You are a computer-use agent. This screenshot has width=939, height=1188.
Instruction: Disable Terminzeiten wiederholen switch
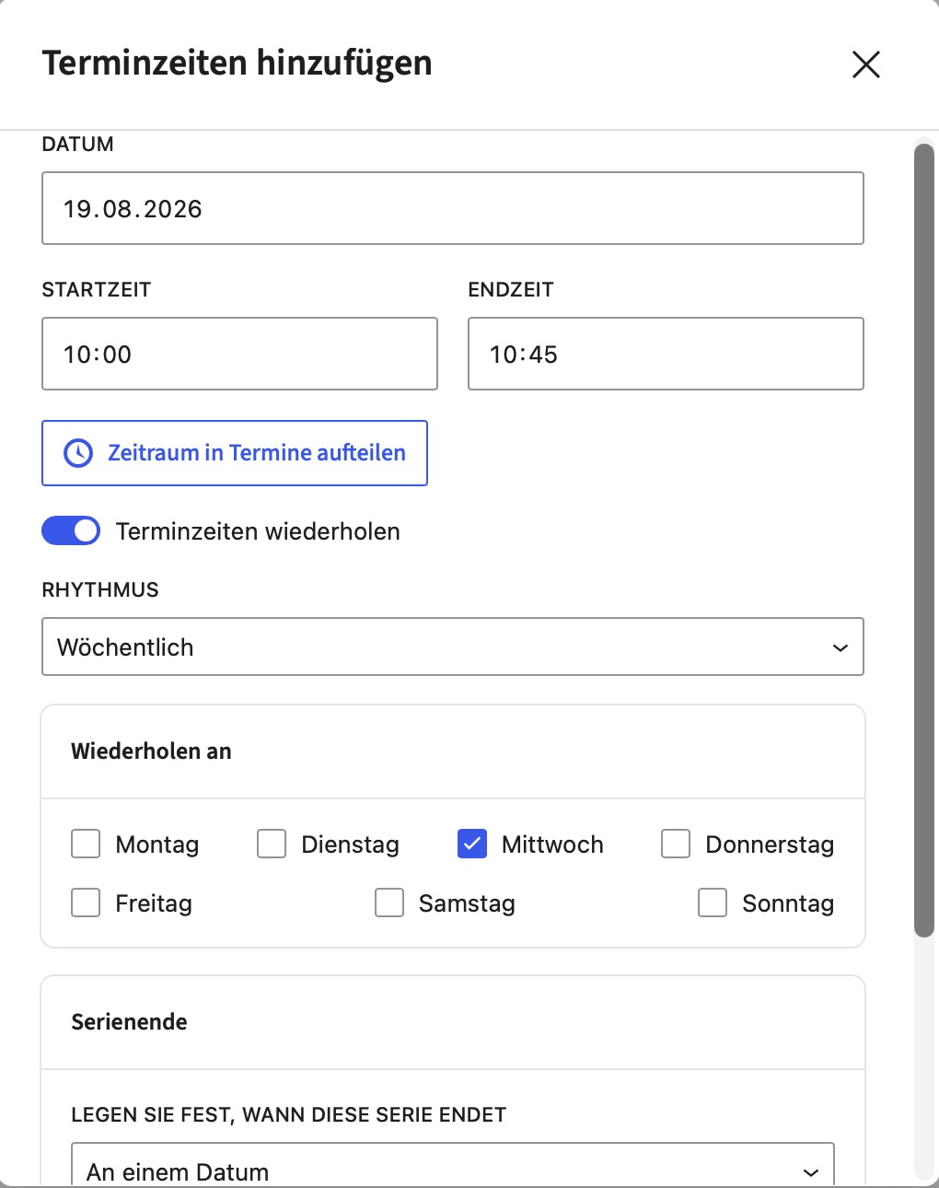pyautogui.click(x=71, y=531)
